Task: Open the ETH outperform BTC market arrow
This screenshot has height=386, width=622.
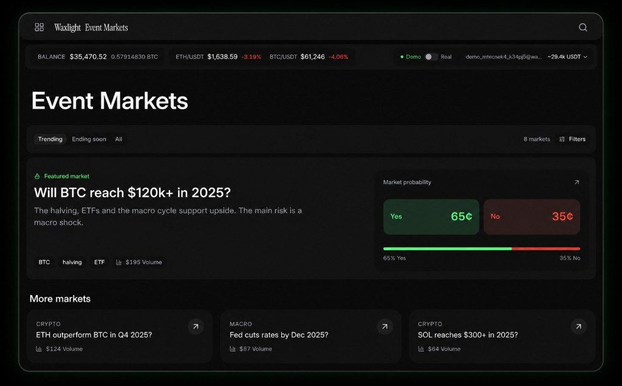Action: (x=196, y=327)
